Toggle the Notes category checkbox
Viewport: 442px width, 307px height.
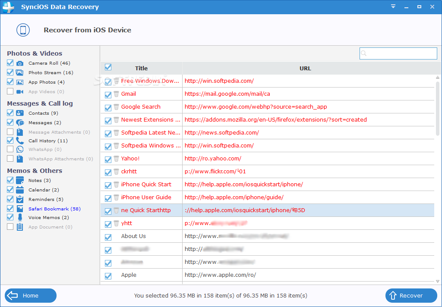[10, 180]
